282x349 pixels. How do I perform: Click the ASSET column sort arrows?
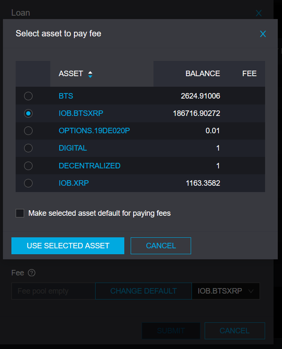pyautogui.click(x=90, y=74)
